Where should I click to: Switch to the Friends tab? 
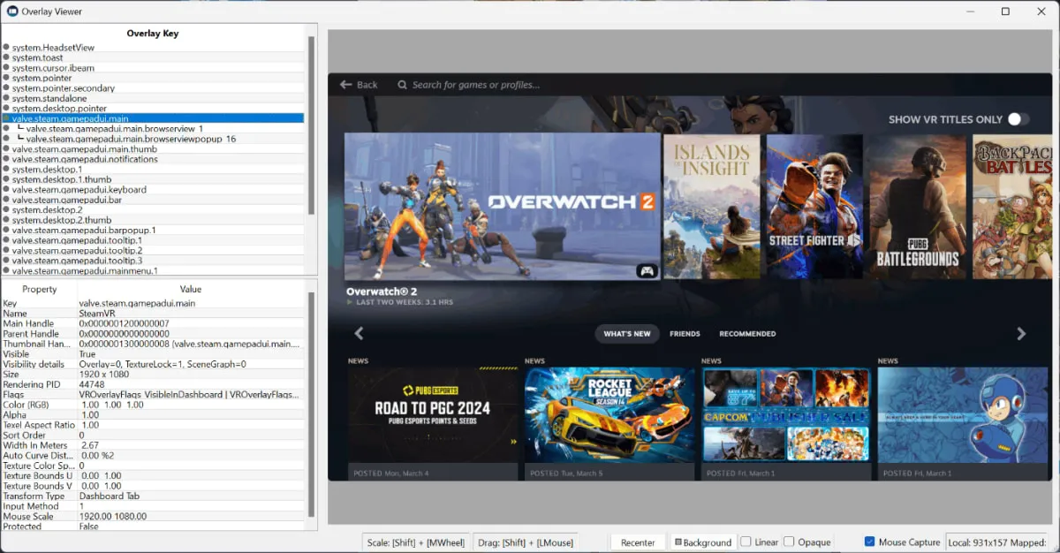685,334
